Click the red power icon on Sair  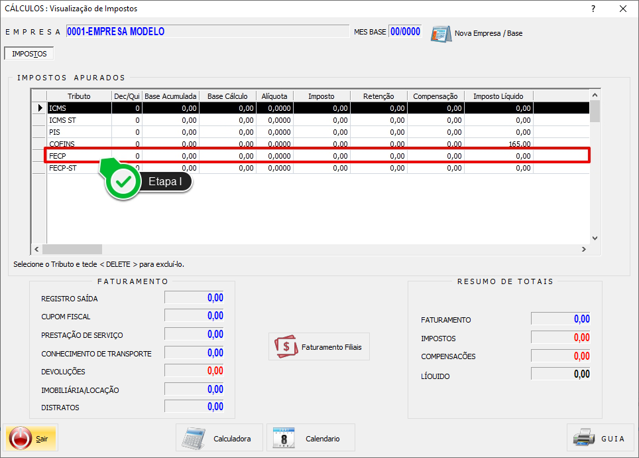pyautogui.click(x=21, y=438)
